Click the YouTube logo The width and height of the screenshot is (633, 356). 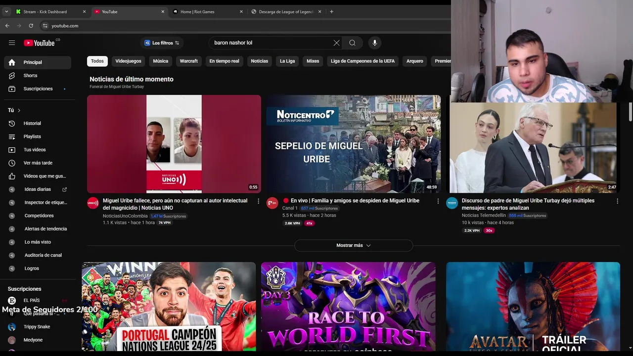pos(40,43)
